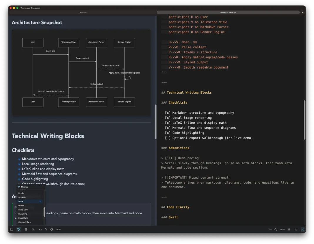This screenshot has width=314, height=244.
Task: Toggle the 'Markdown structure and typography' checkbox
Action: (x=19, y=159)
